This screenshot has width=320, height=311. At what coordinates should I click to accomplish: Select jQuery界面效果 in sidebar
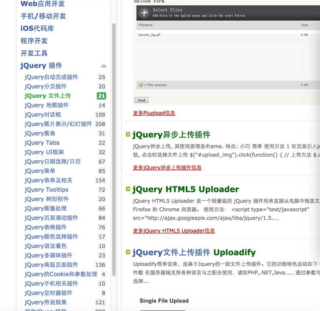[45, 302]
